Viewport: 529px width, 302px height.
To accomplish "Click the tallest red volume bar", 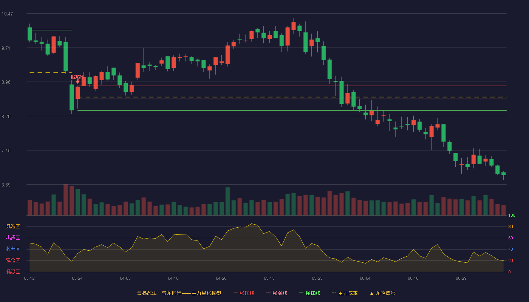I will pos(65,200).
